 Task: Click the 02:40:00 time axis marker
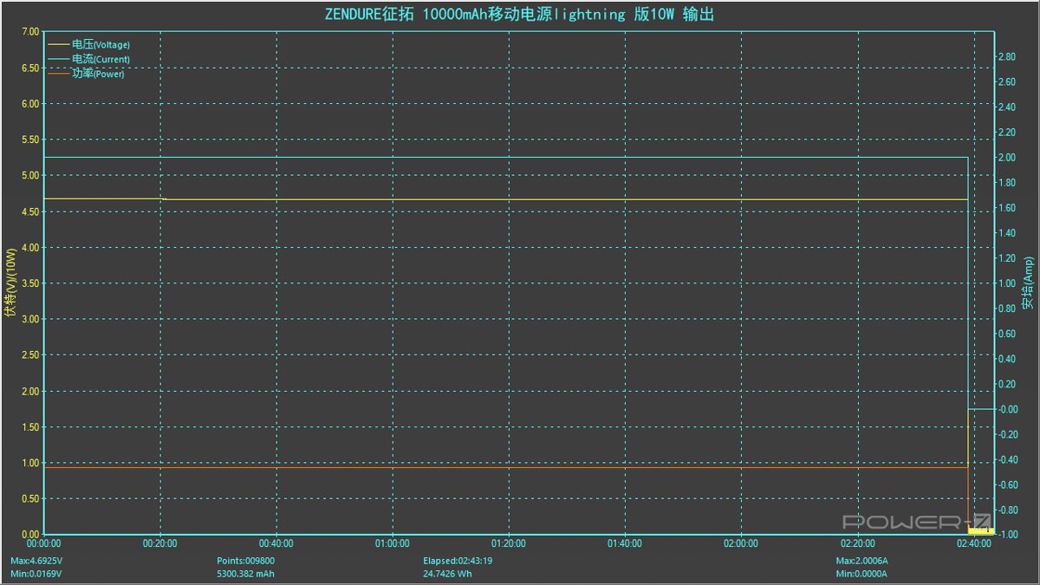(x=974, y=544)
